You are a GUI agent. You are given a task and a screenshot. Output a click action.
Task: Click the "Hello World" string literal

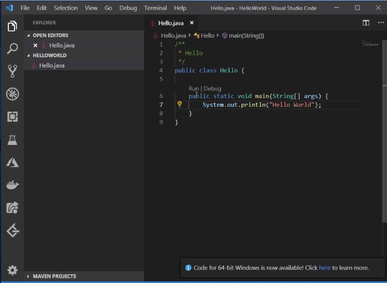(x=292, y=105)
